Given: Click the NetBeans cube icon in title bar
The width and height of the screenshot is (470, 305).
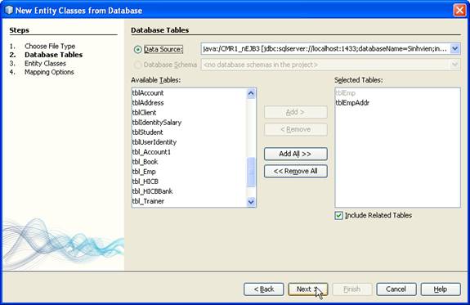Looking at the screenshot, I should click(x=9, y=10).
